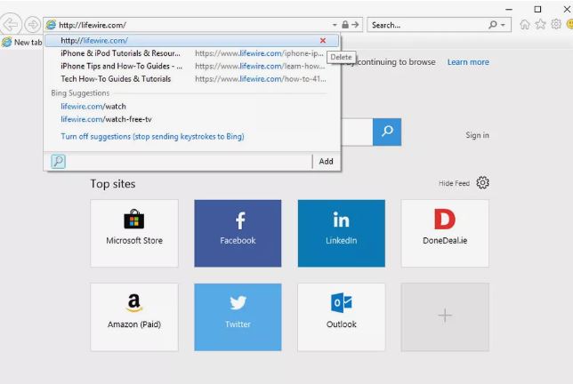Click the plus tile to add a top site

445,316
